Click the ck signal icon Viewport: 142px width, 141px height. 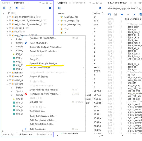(x=62, y=32)
